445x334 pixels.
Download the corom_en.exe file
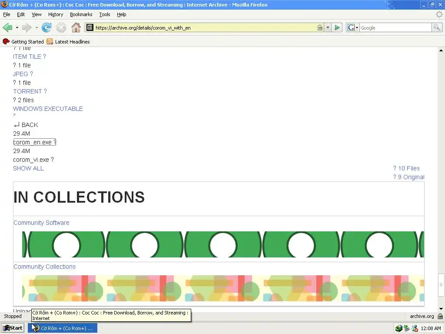point(35,142)
